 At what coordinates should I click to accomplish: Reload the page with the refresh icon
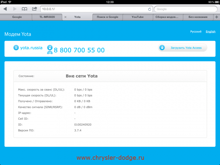point(150,9)
